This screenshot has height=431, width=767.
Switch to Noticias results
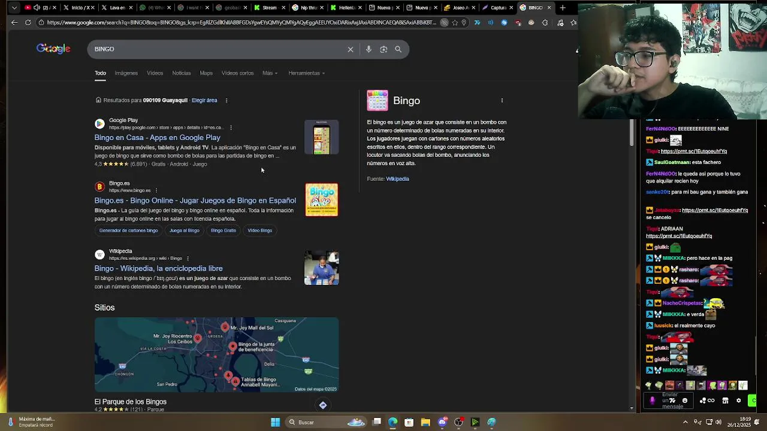pos(182,73)
